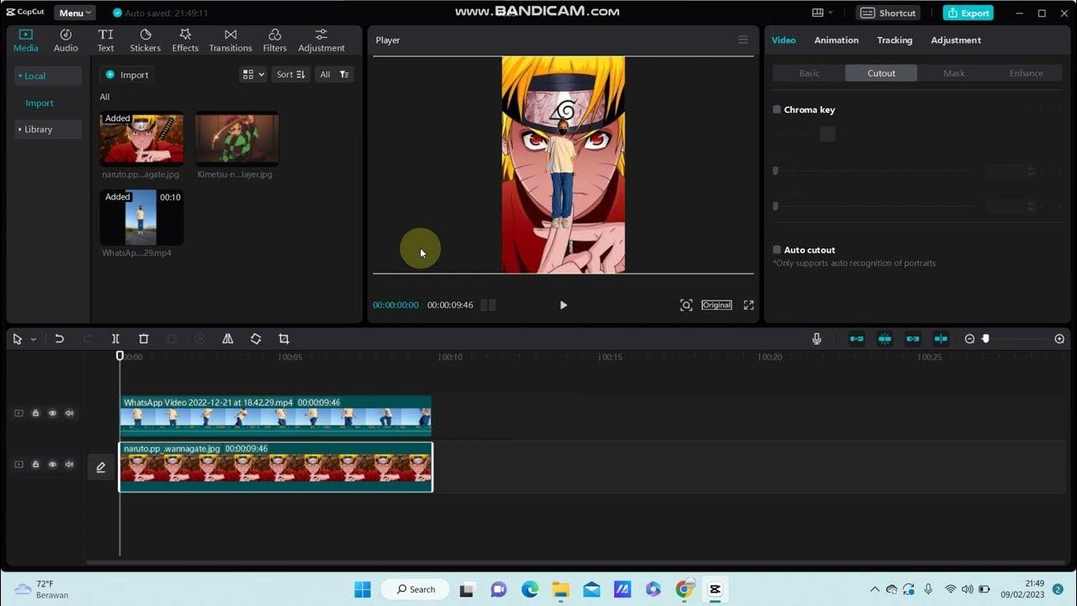This screenshot has height=606, width=1077.
Task: Open the preview zoom frame icon
Action: (687, 305)
